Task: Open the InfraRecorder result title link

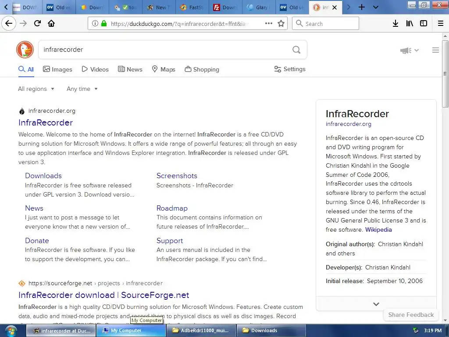Action: pos(46,123)
